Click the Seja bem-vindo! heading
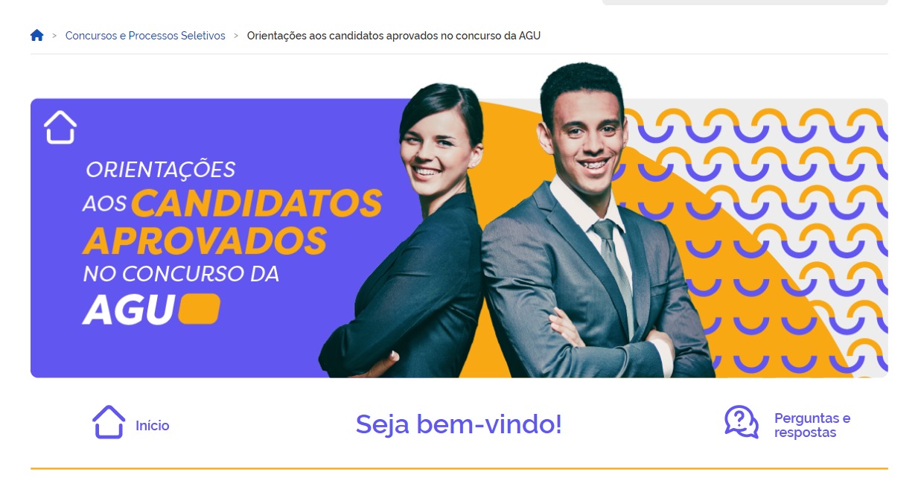This screenshot has height=501, width=921. (x=459, y=424)
